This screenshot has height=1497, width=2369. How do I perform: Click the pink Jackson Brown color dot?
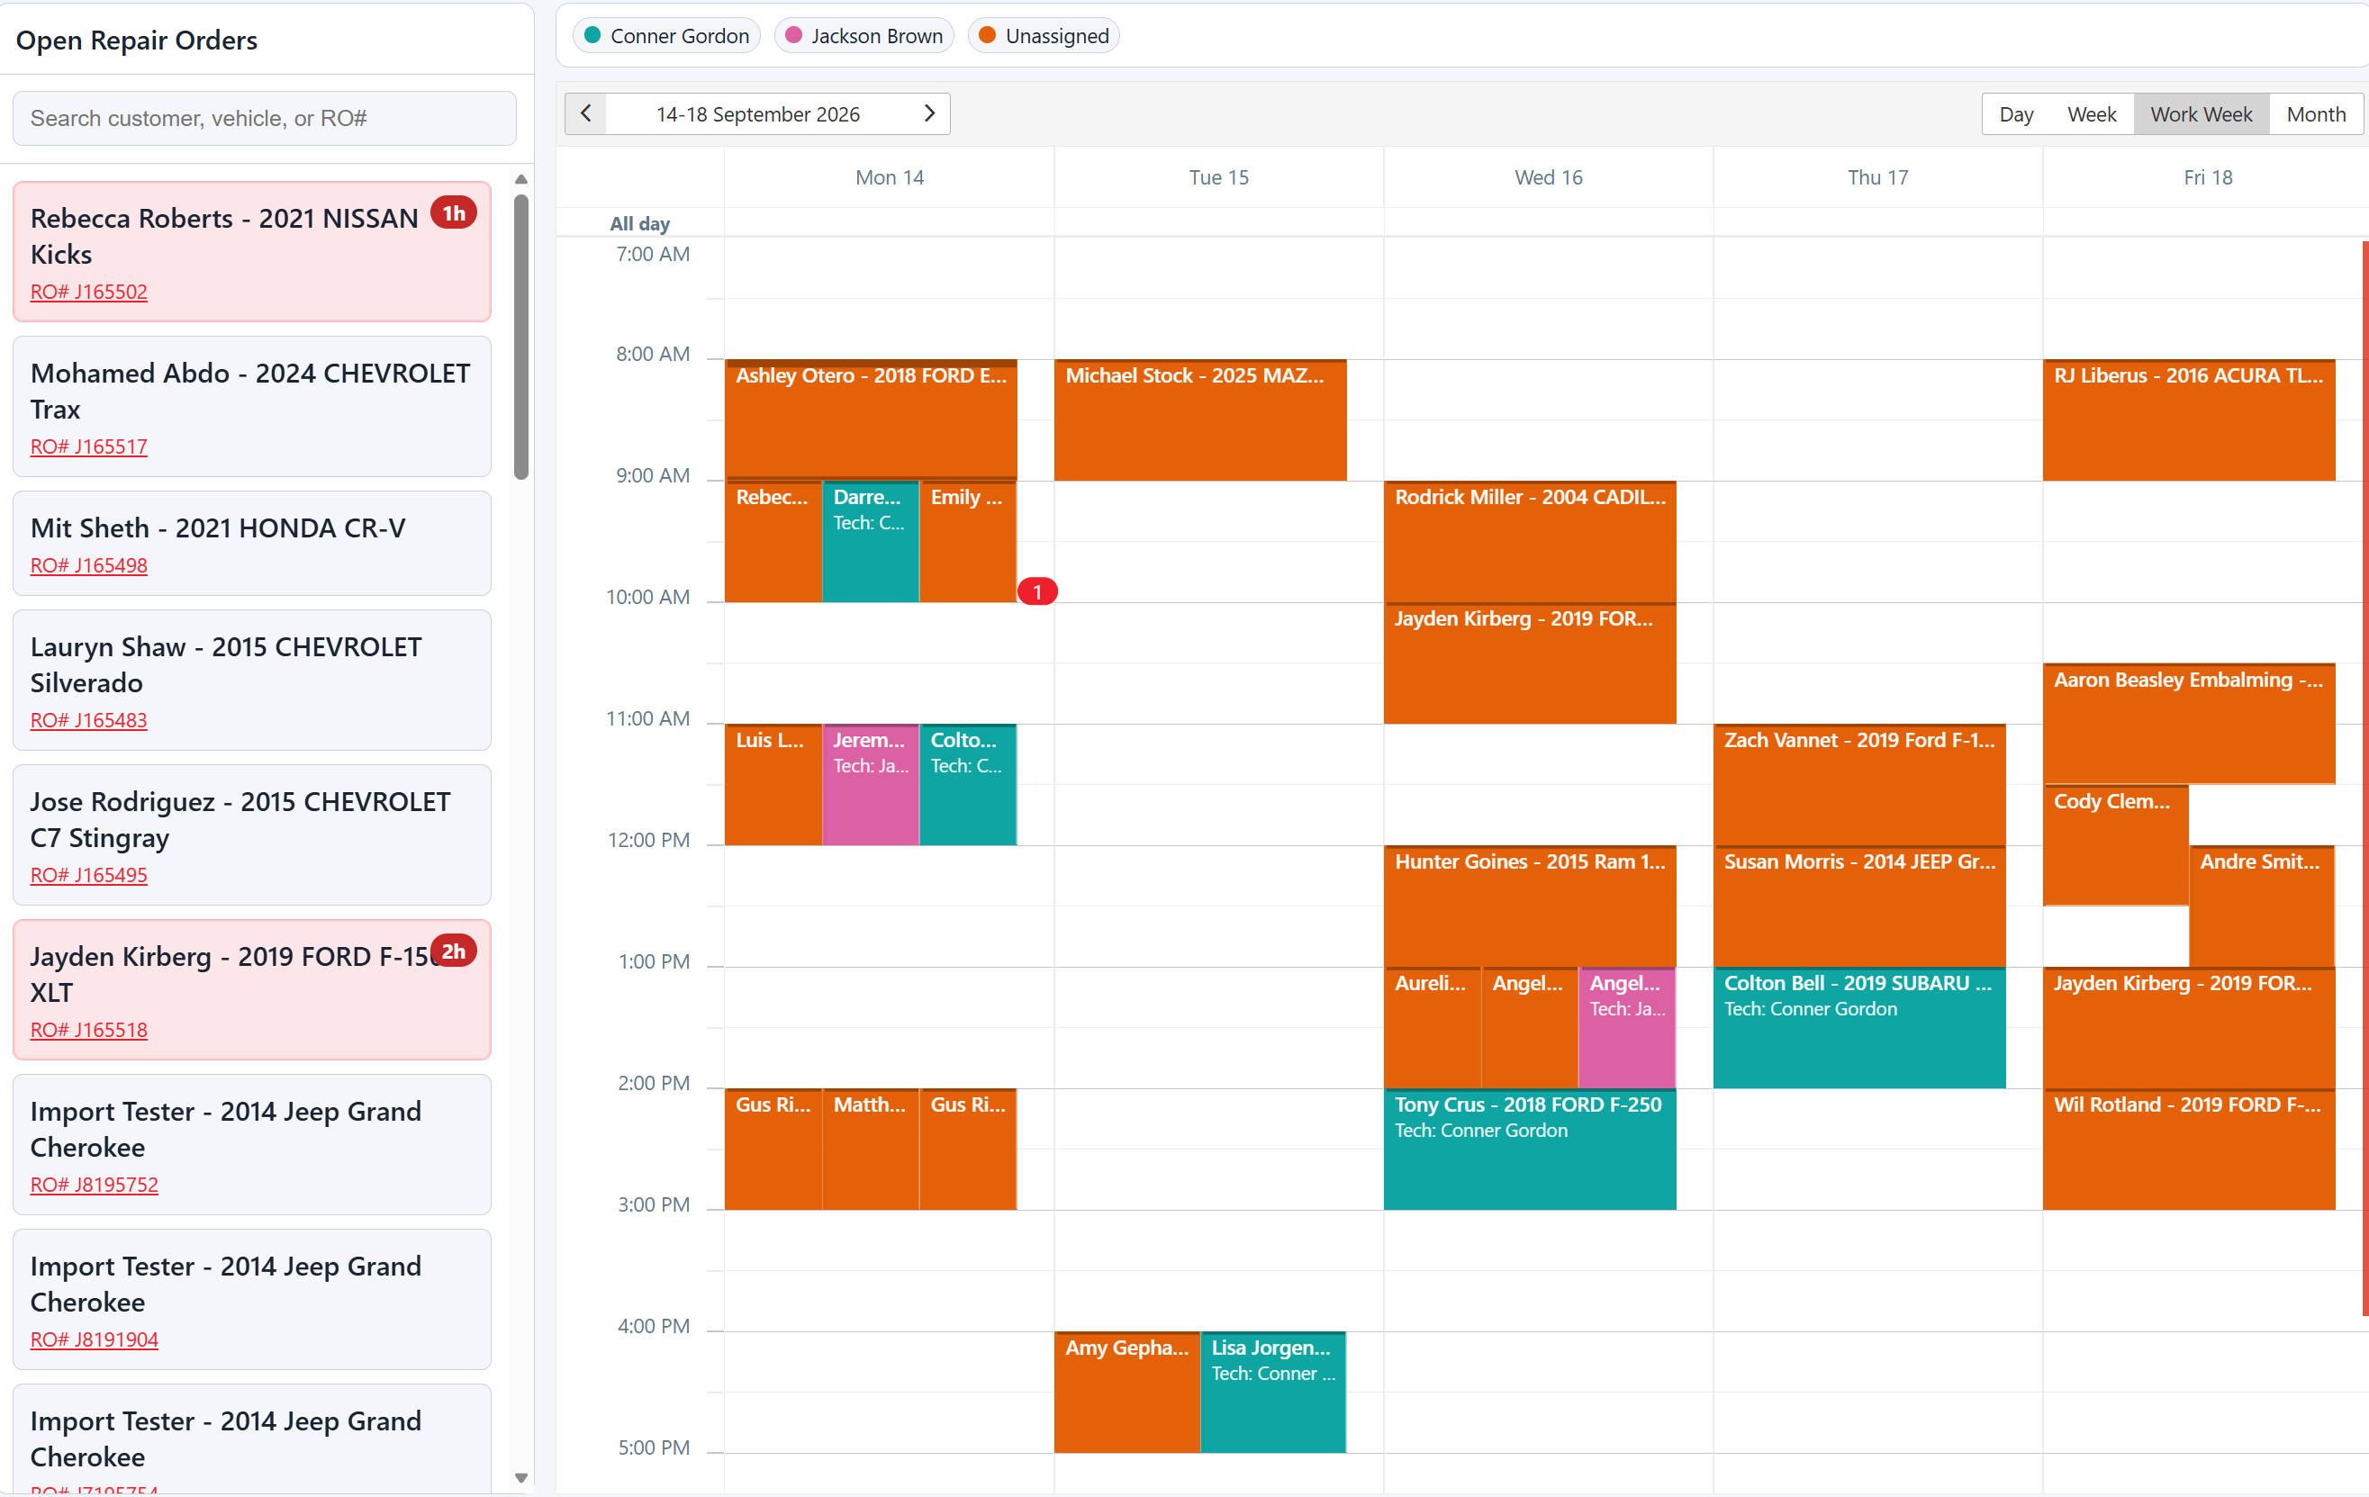[x=793, y=35]
